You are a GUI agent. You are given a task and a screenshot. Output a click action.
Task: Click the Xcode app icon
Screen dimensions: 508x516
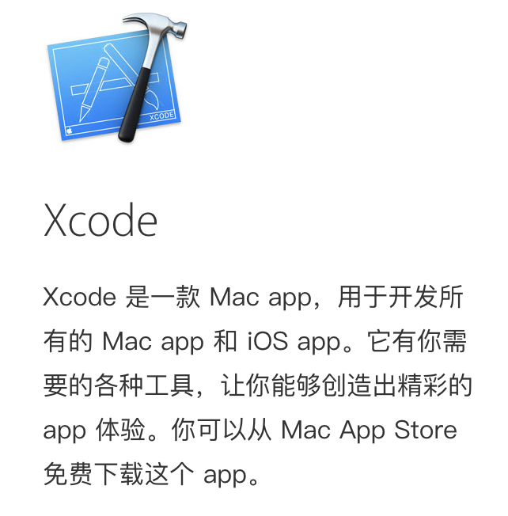pyautogui.click(x=117, y=78)
